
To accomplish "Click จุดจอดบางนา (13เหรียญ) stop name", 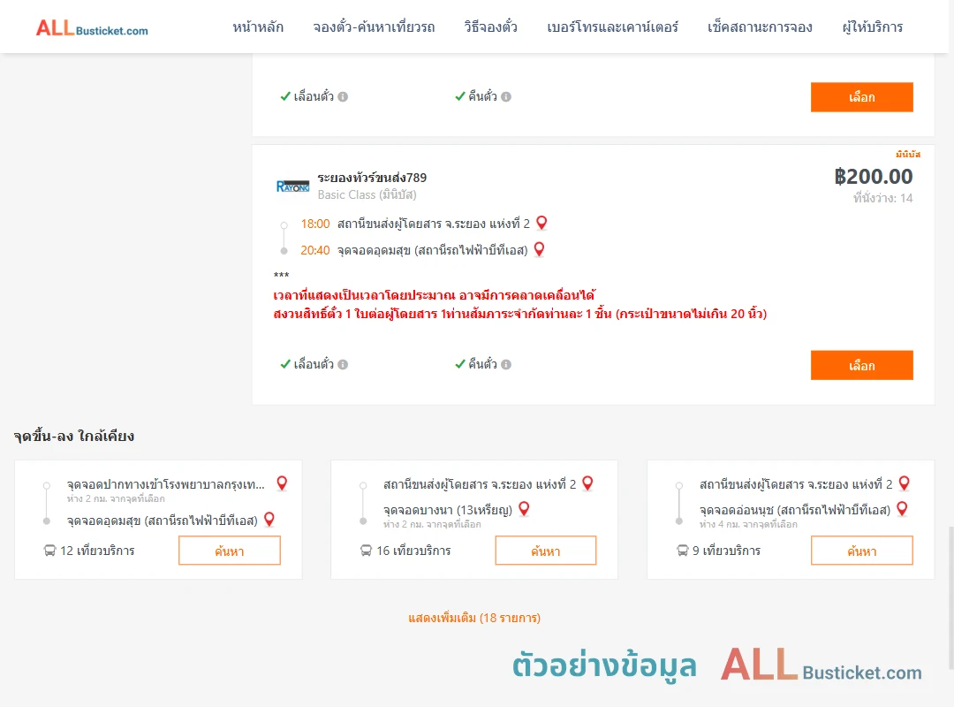I will (448, 510).
